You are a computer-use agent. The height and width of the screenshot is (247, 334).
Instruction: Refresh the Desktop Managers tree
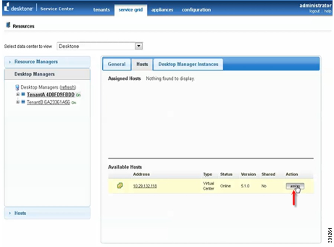pos(68,87)
